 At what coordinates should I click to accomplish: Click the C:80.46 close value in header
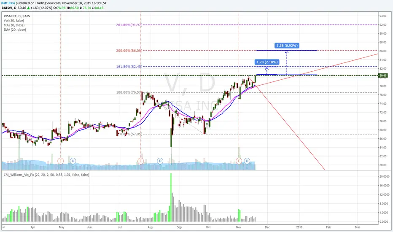[x=97, y=8]
